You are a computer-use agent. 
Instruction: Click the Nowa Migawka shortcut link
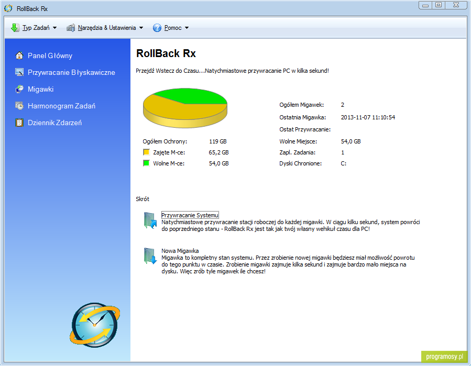click(180, 251)
